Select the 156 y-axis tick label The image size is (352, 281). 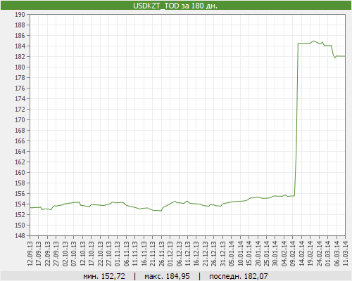pos(20,194)
